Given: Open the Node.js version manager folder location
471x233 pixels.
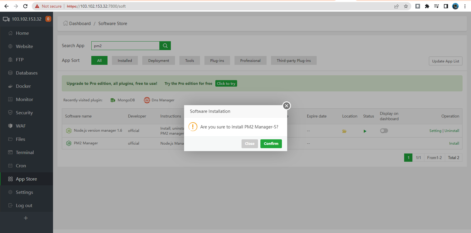Looking at the screenshot, I should (x=344, y=131).
